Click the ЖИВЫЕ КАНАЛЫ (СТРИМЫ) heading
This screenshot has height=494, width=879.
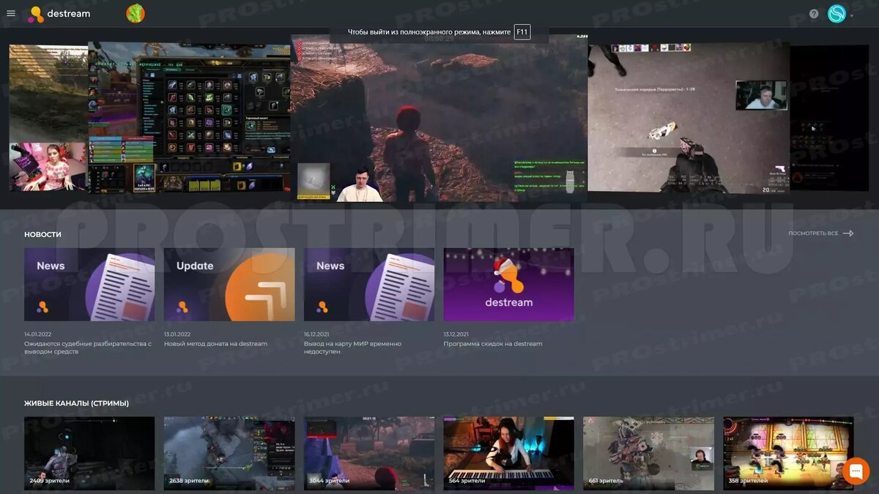click(76, 403)
